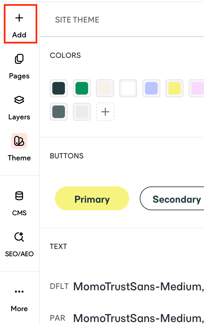Select the pink color swatch
The height and width of the screenshot is (324, 204).
tap(197, 88)
